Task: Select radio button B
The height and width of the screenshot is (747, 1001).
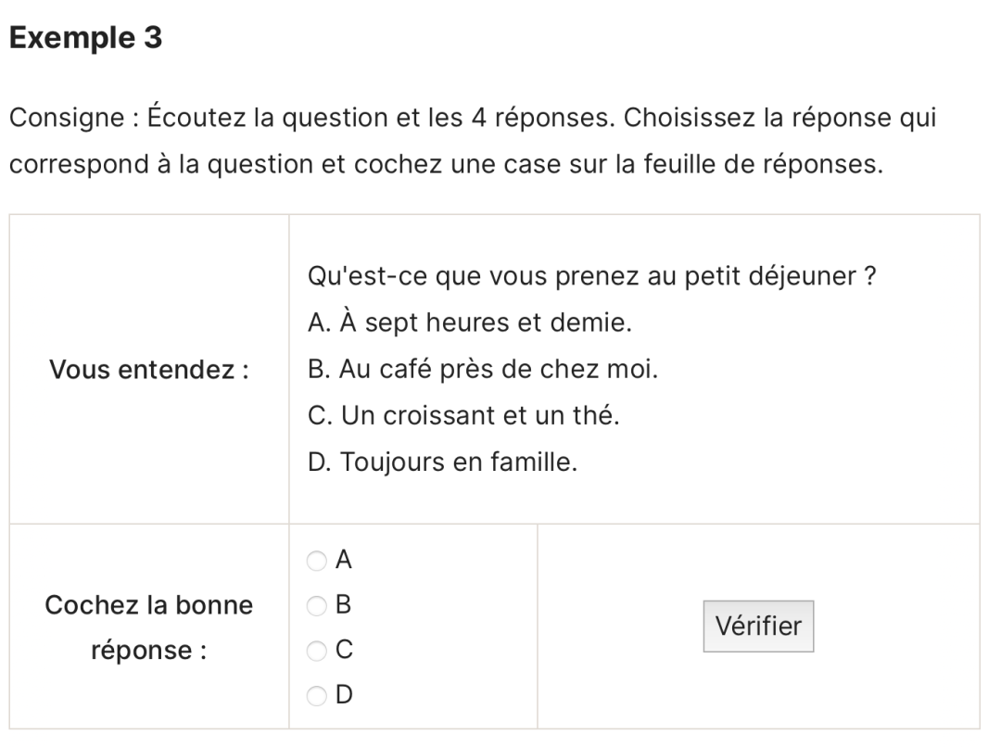Action: [318, 606]
